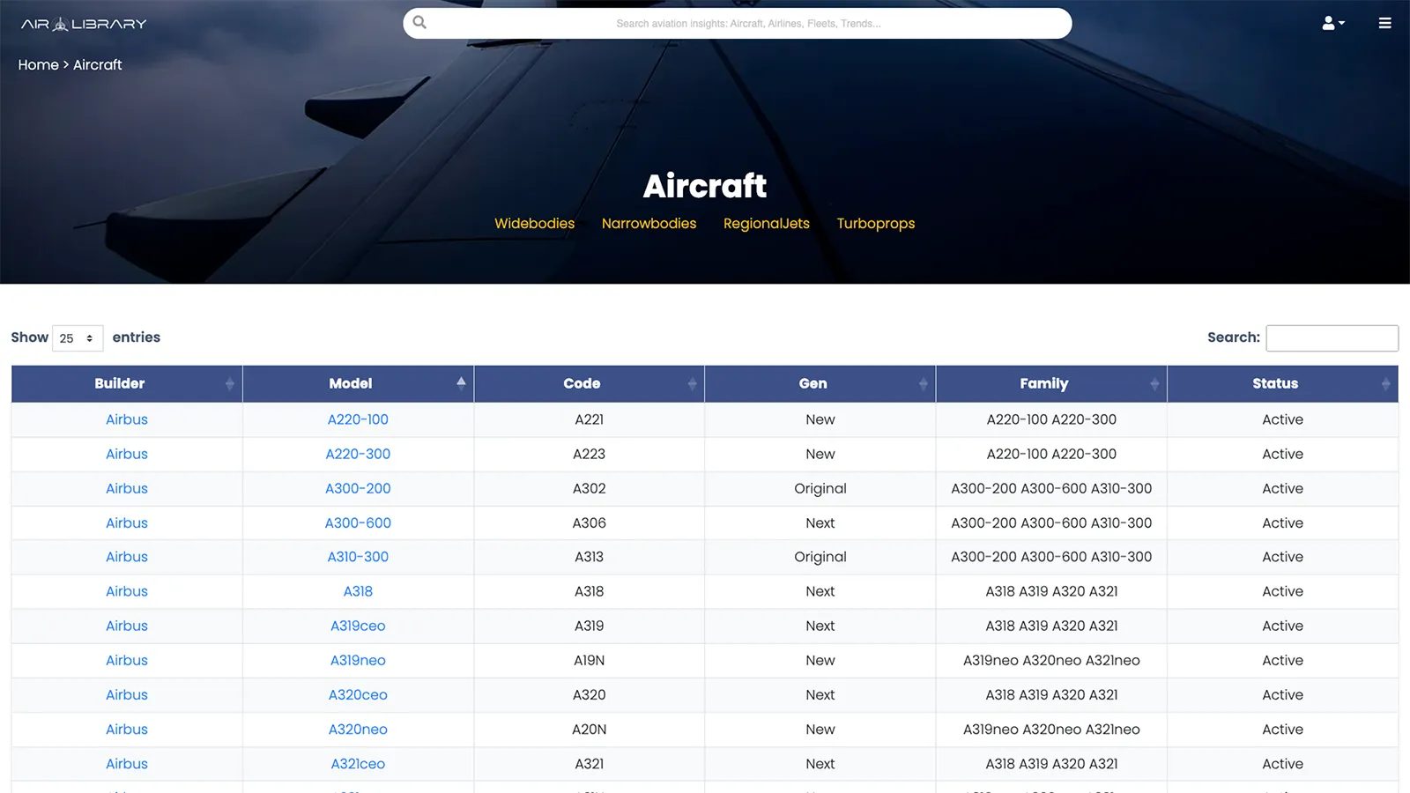Focus the table Search input field

coord(1331,338)
